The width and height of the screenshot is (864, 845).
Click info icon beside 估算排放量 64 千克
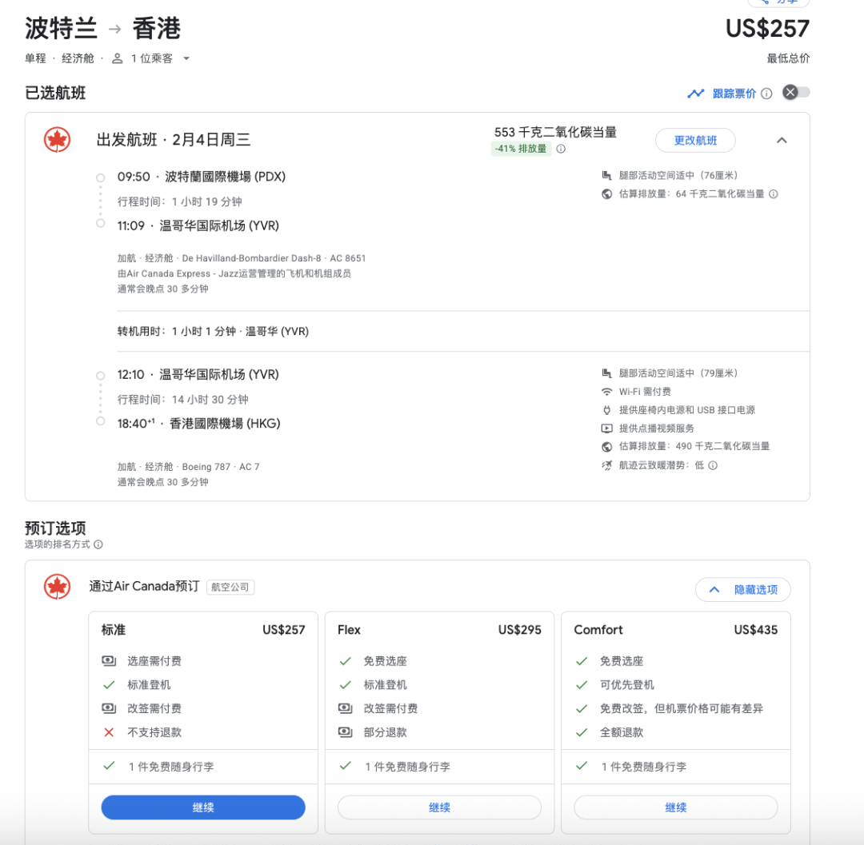[774, 194]
